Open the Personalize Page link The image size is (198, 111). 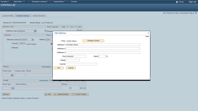[x=186, y=13]
